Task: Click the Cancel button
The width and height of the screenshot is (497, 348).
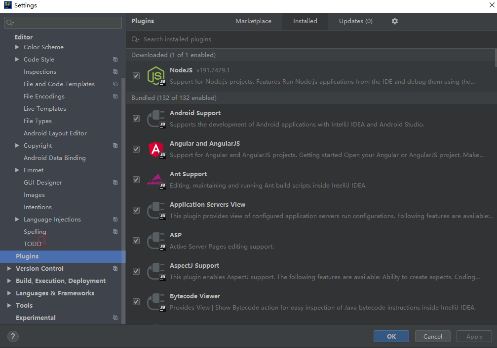Action: point(433,336)
